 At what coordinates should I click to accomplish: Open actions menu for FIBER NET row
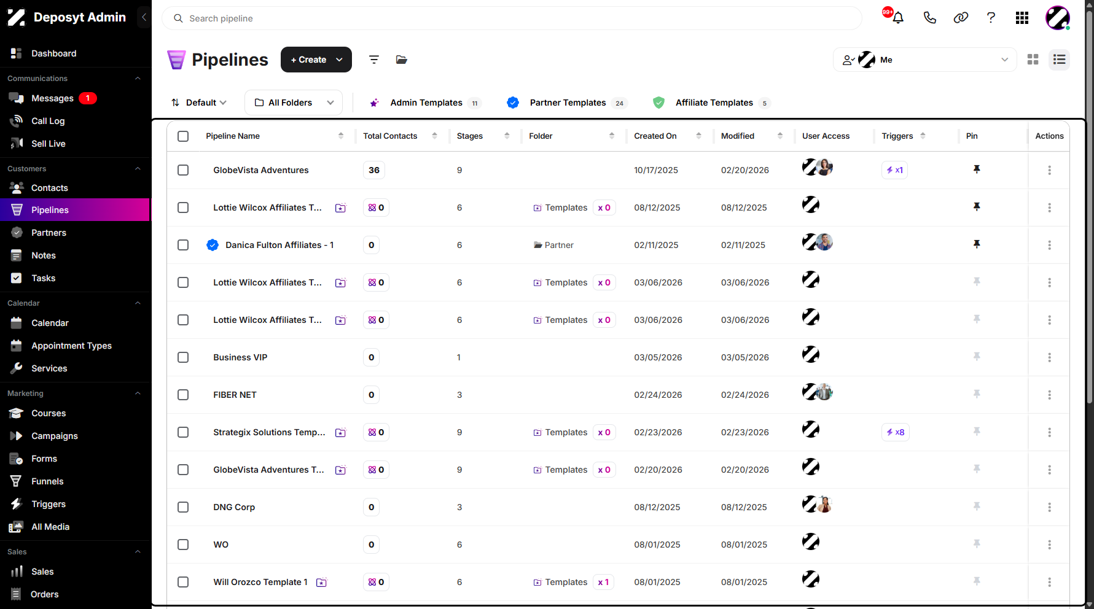[1049, 395]
